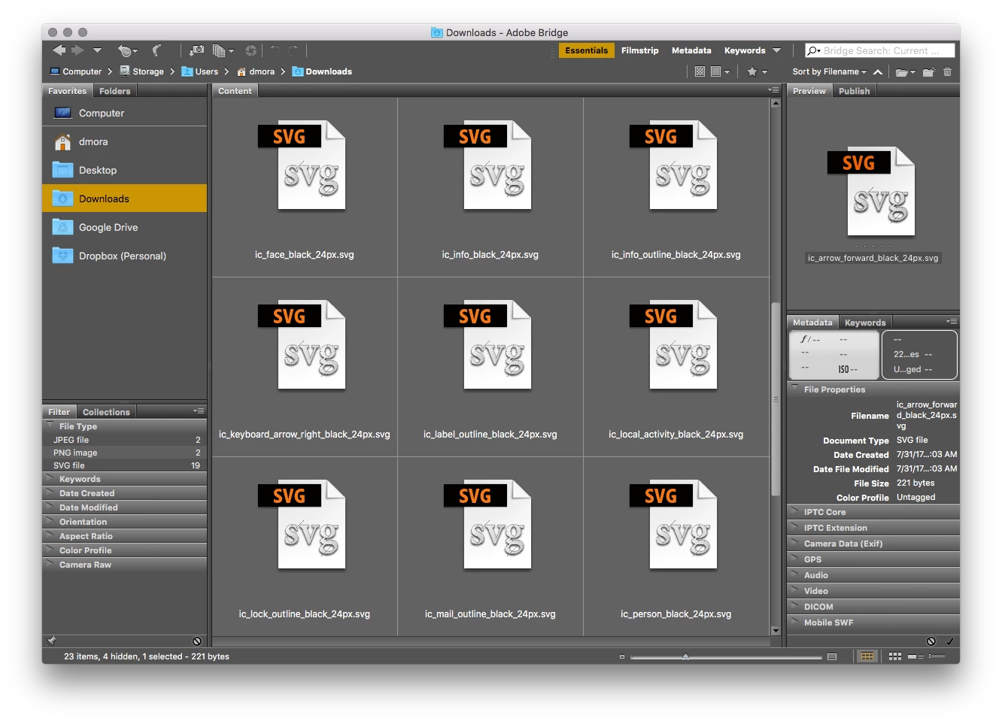Select Keywords workspace in top bar

(x=745, y=50)
